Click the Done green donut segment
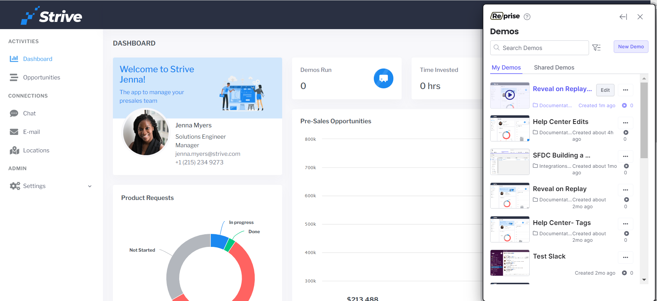The height and width of the screenshot is (301, 657). click(230, 245)
